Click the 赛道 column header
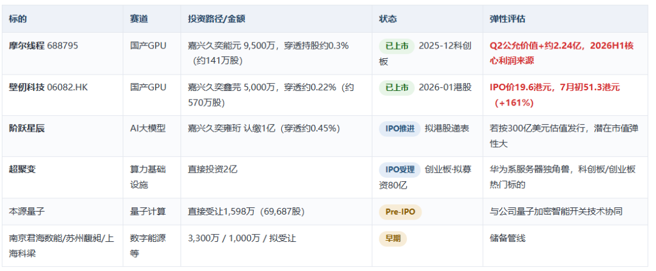656x271 pixels. pos(152,19)
